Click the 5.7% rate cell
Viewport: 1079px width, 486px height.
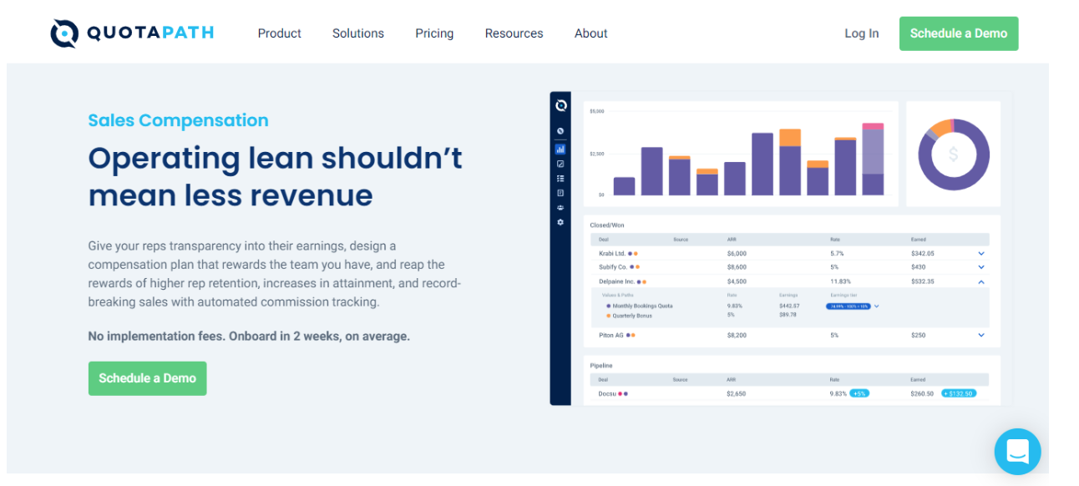click(x=837, y=253)
